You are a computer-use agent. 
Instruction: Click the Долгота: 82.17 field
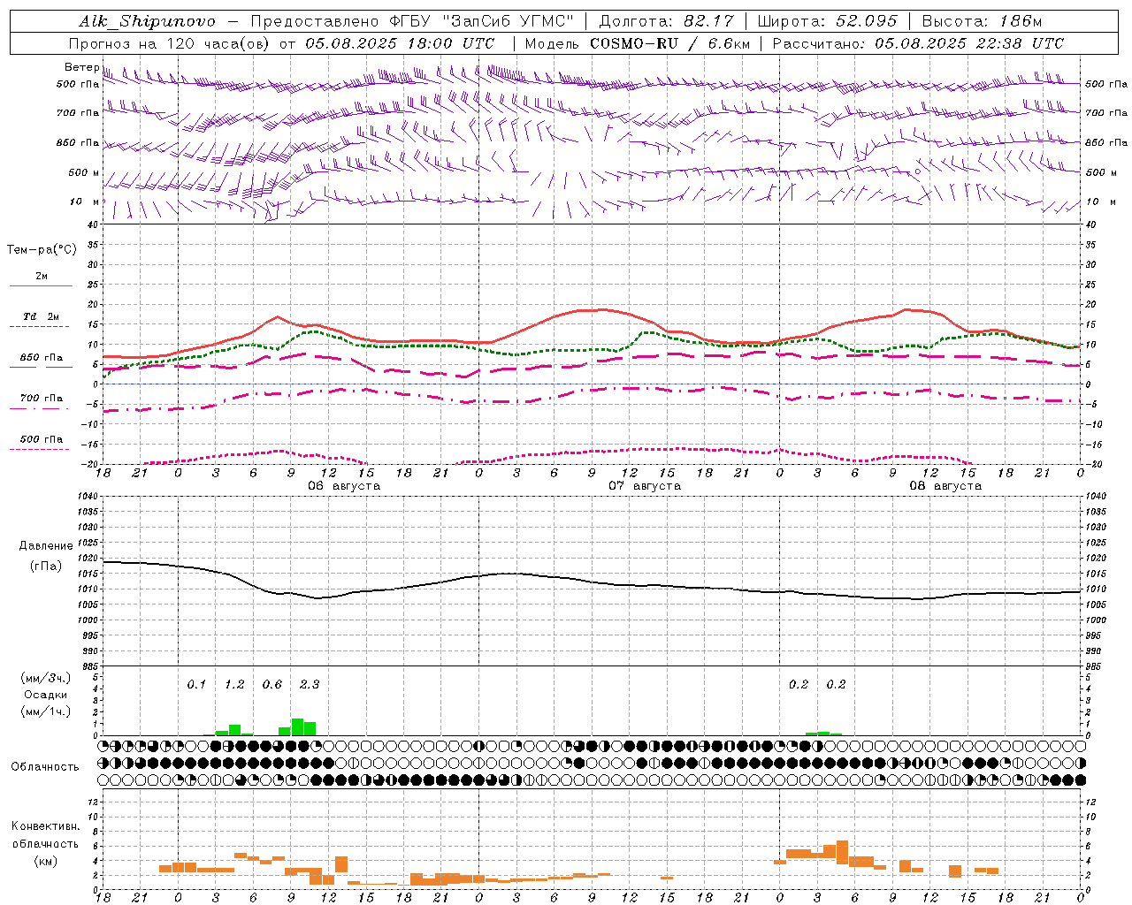click(x=666, y=21)
